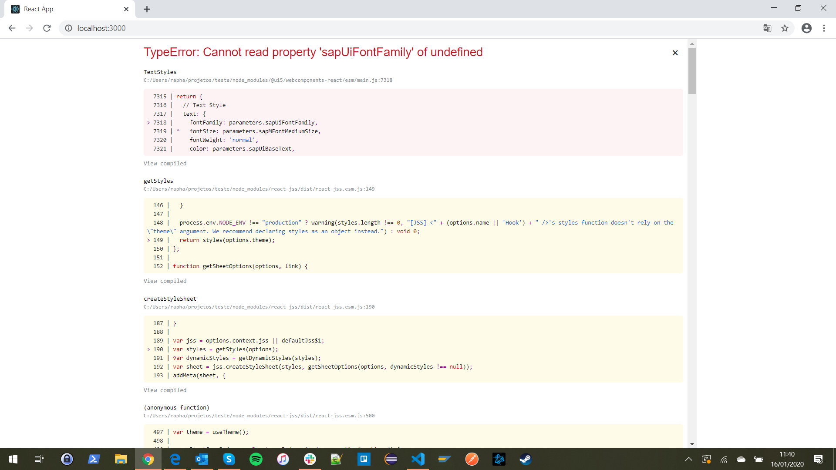Toggle the bookmark star for this page
Image resolution: width=836 pixels, height=470 pixels.
click(x=785, y=28)
